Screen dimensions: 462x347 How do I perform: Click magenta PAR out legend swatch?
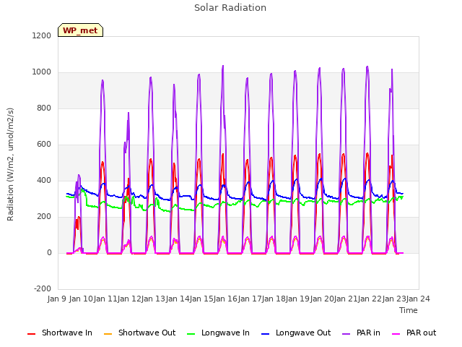[x=396, y=334]
